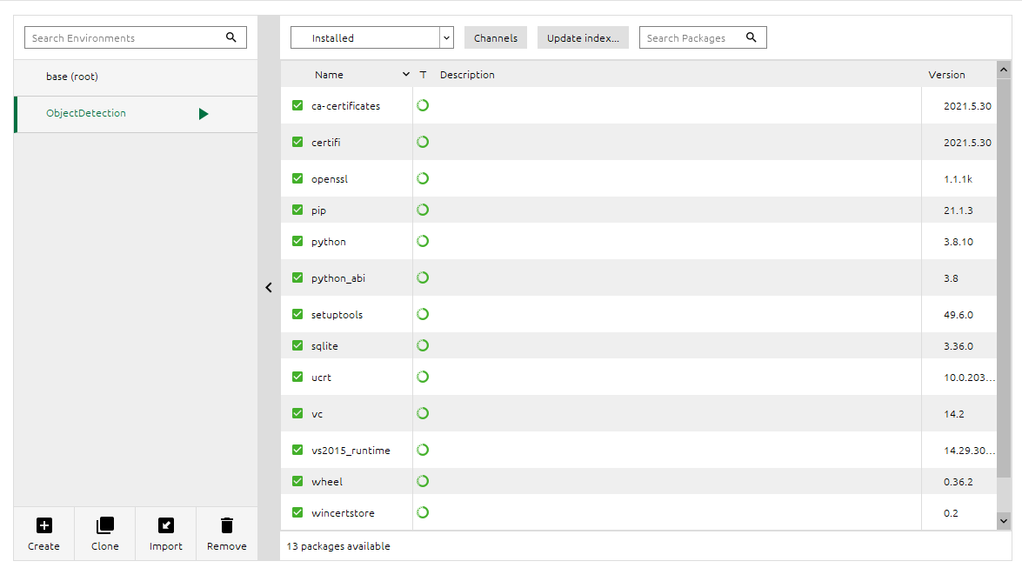Image resolution: width=1022 pixels, height=568 pixels.
Task: Toggle the python_abi package checkbox
Action: tap(297, 277)
